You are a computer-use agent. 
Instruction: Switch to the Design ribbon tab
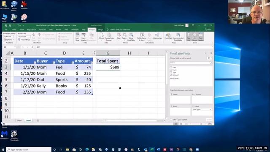tap(100, 30)
